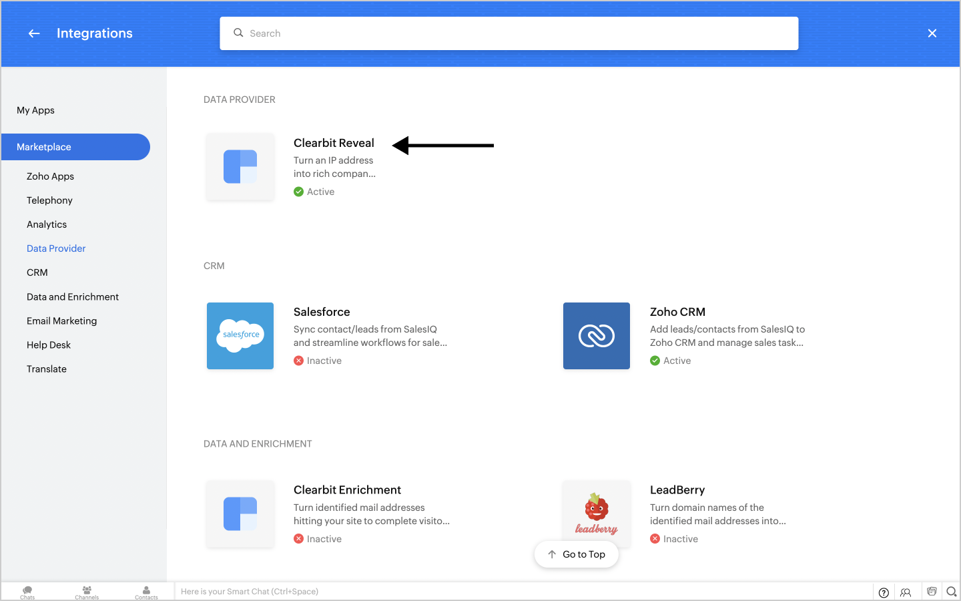Click the stacked cards icon in the bottom bar
The height and width of the screenshot is (601, 961).
[x=932, y=592]
